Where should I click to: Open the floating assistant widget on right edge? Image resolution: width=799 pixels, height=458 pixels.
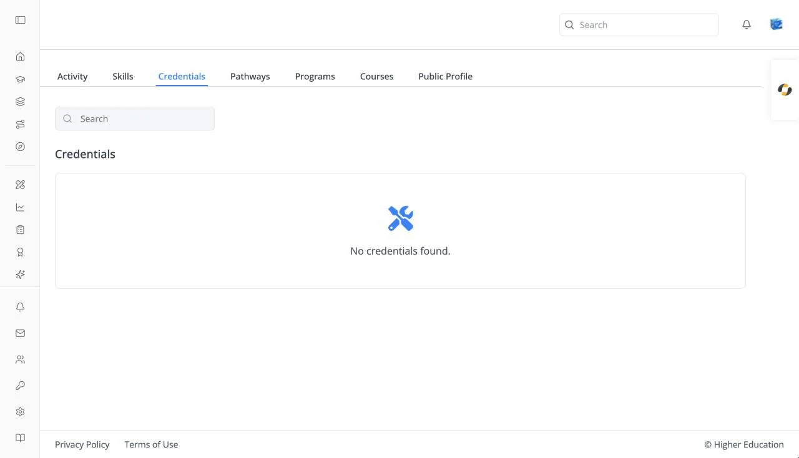tap(785, 90)
